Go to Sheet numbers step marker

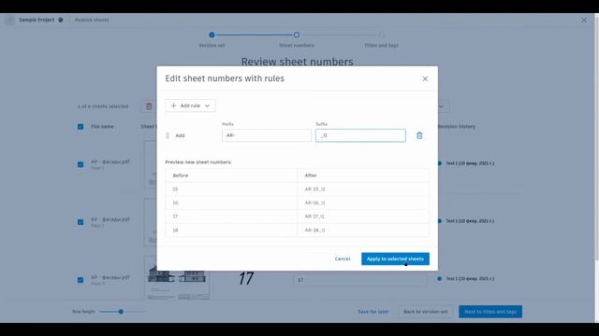[x=297, y=35]
